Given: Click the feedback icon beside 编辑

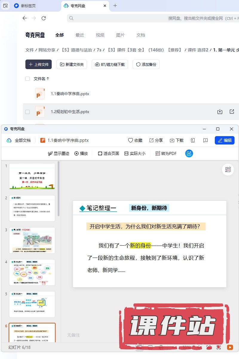Looking at the screenshot, I should (x=206, y=140).
